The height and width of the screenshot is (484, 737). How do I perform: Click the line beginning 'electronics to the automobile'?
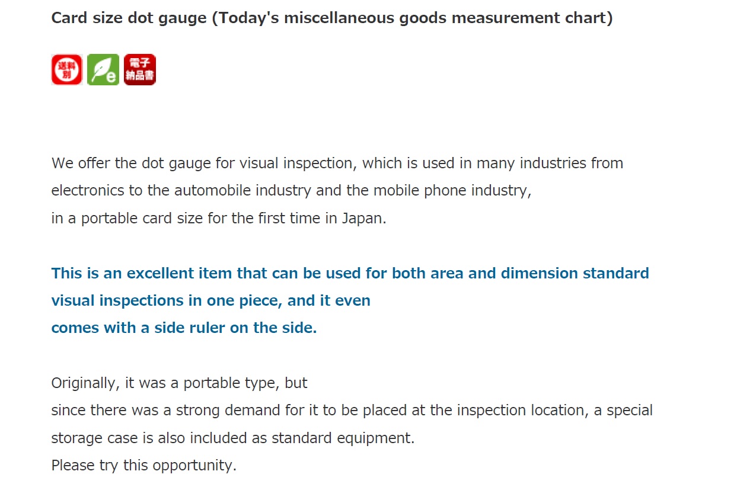[291, 191]
